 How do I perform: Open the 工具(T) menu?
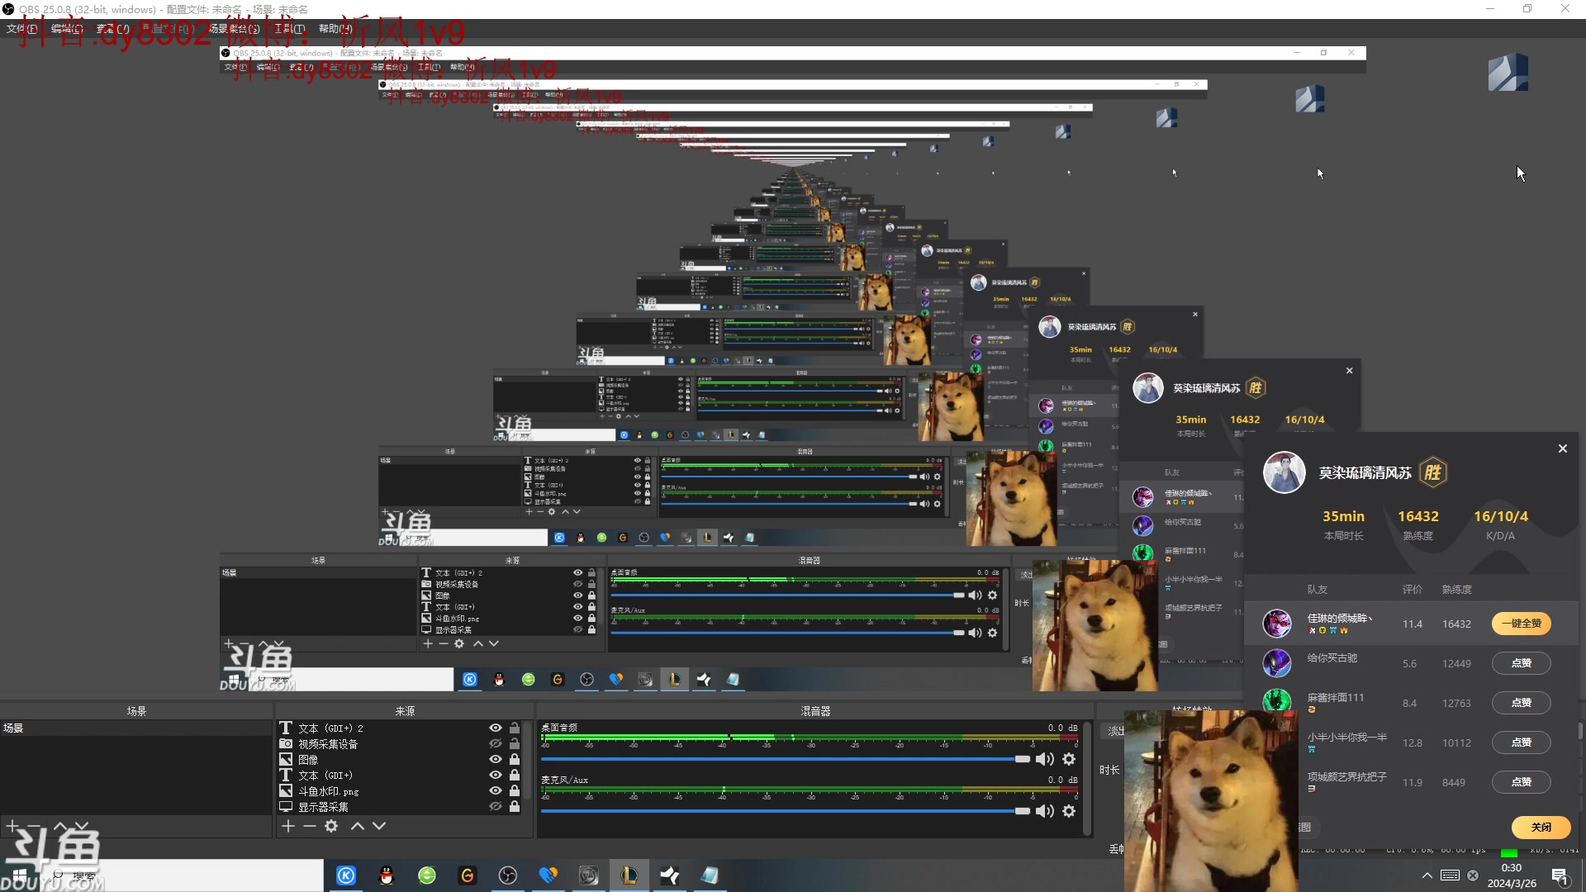pos(289,28)
